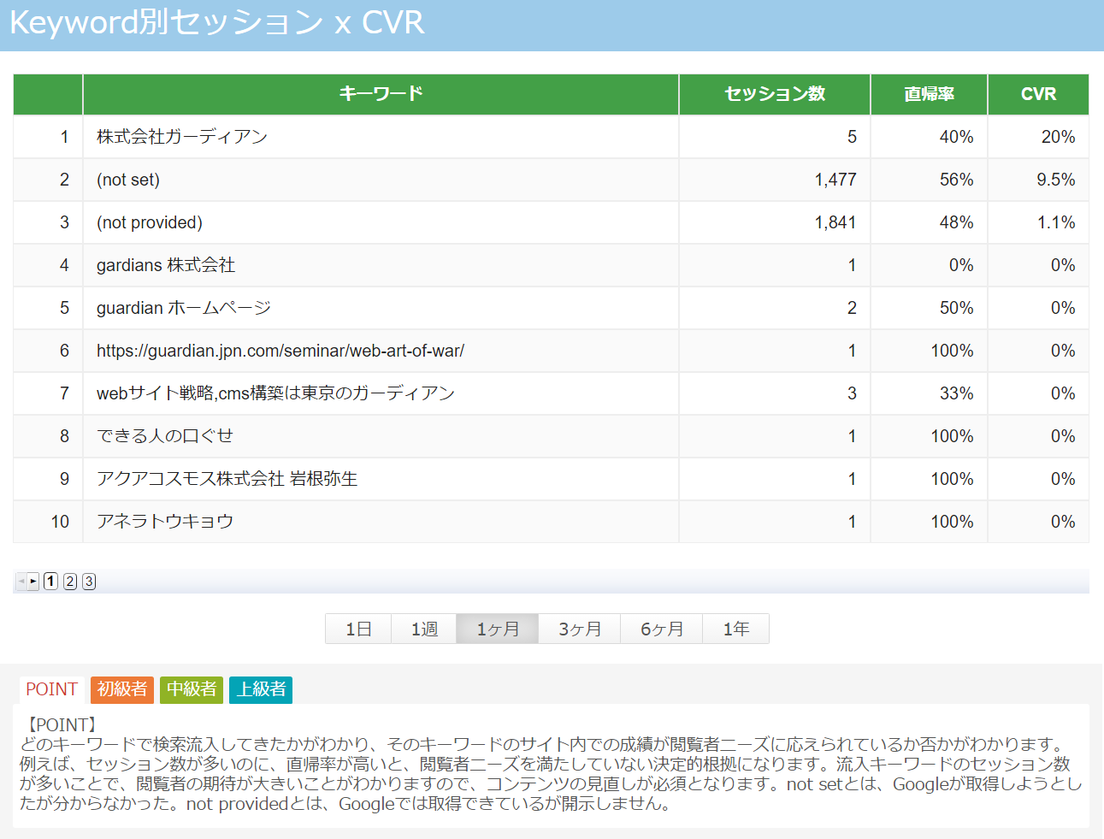This screenshot has width=1104, height=839.
Task: Click the 直帰率 column header
Action: pyautogui.click(x=929, y=94)
